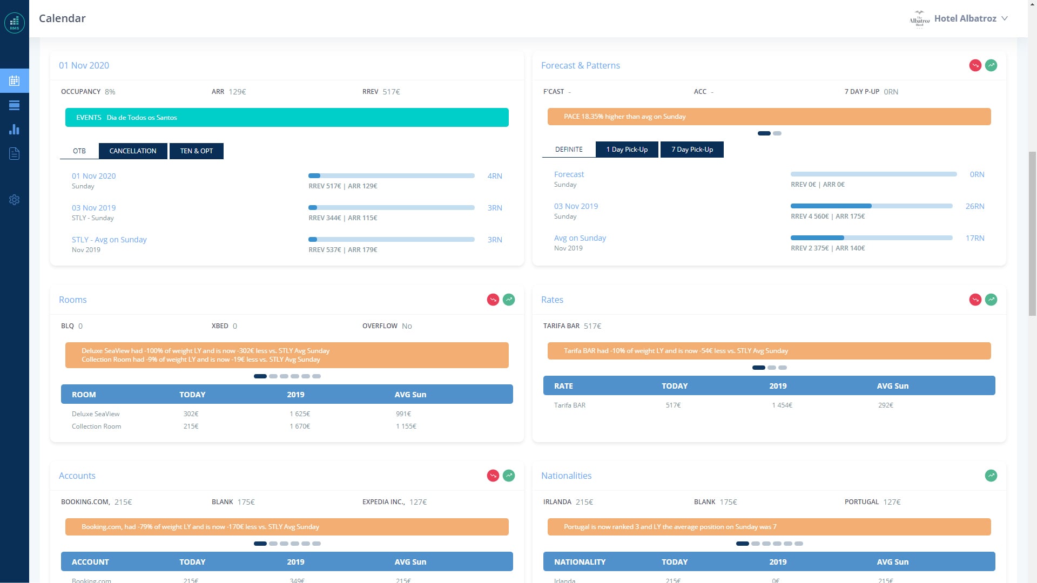
Task: Click the page vertical scrollbar
Action: (1032, 232)
